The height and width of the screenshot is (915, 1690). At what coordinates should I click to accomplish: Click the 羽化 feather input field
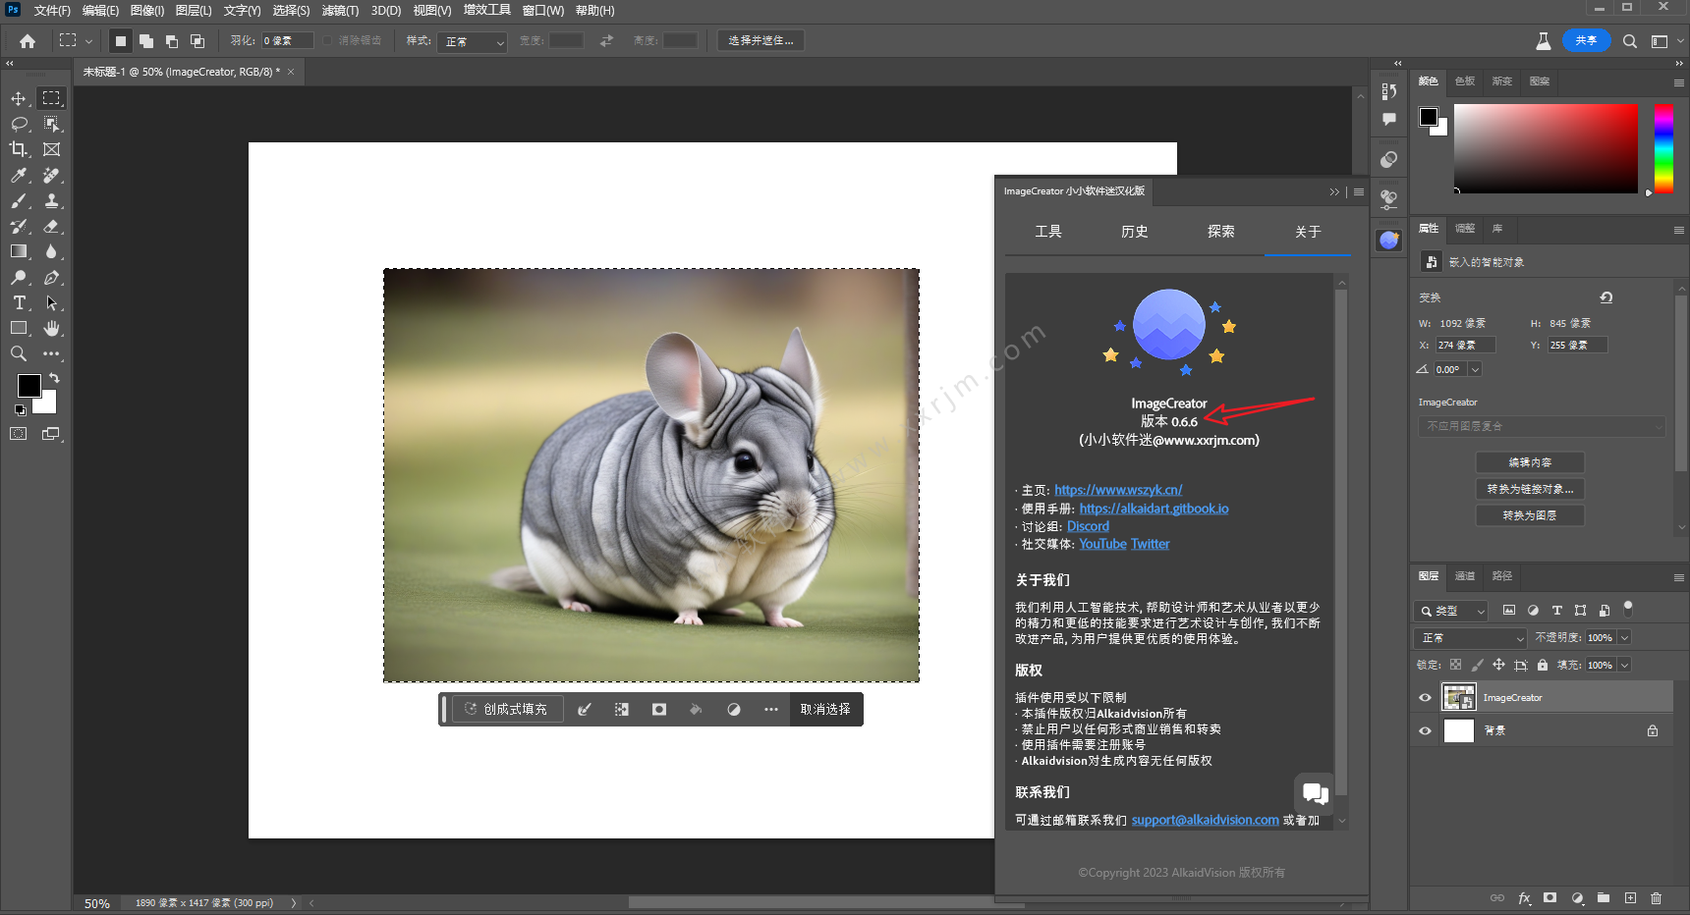[287, 41]
